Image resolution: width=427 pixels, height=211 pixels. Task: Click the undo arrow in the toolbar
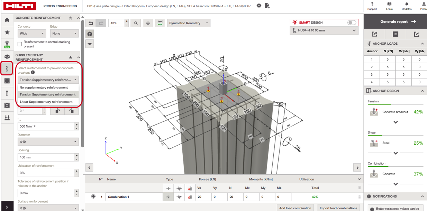pos(91,23)
